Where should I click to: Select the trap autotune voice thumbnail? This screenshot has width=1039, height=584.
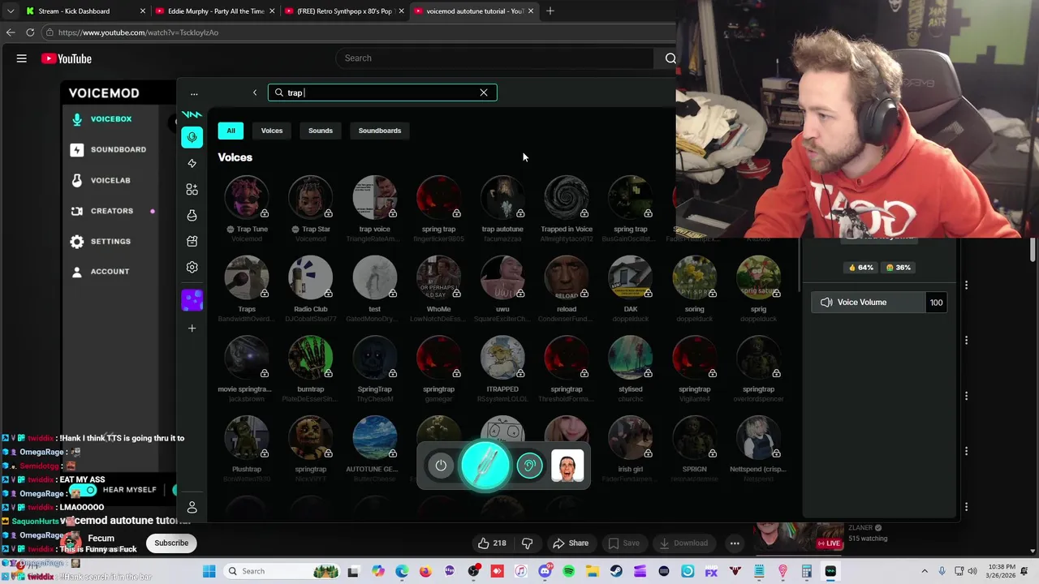[x=502, y=198]
